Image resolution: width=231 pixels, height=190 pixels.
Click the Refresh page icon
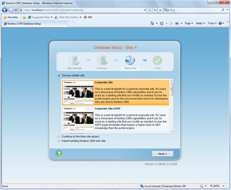pos(155,10)
